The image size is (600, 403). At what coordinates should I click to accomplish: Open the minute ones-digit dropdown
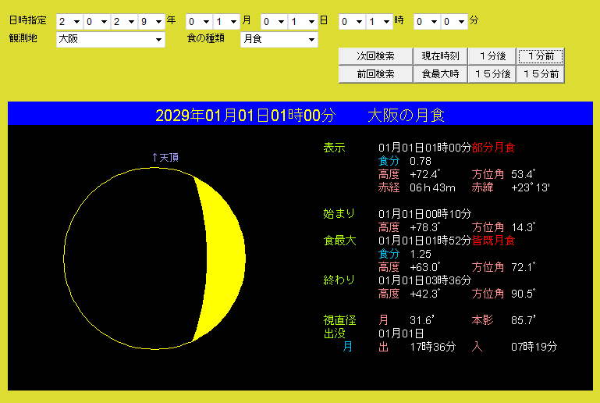454,21
